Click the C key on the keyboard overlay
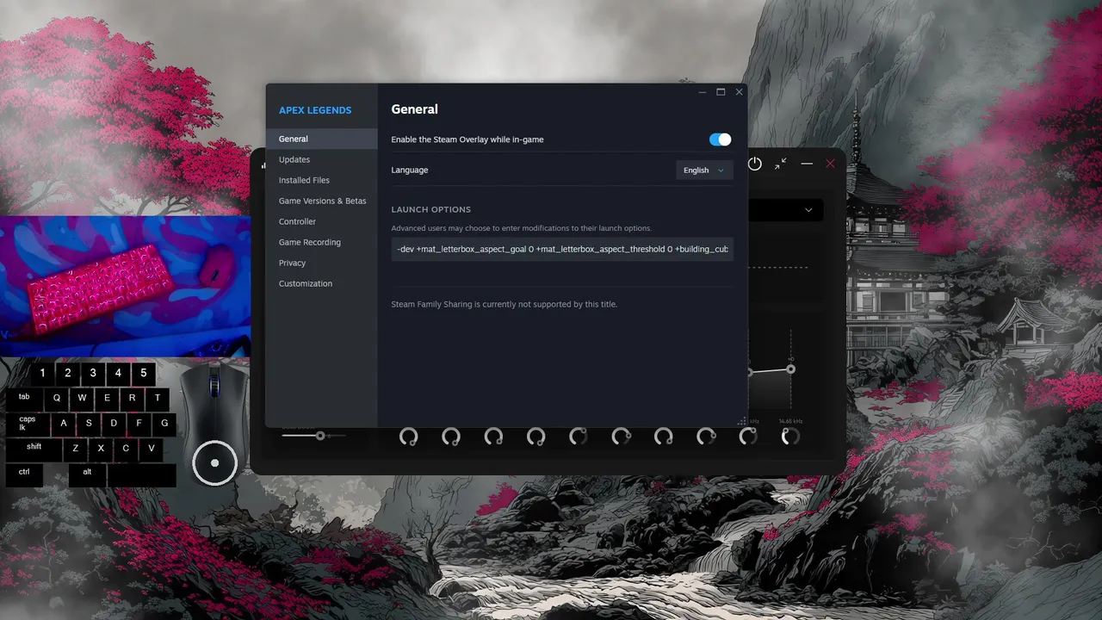The width and height of the screenshot is (1102, 620). point(126,450)
